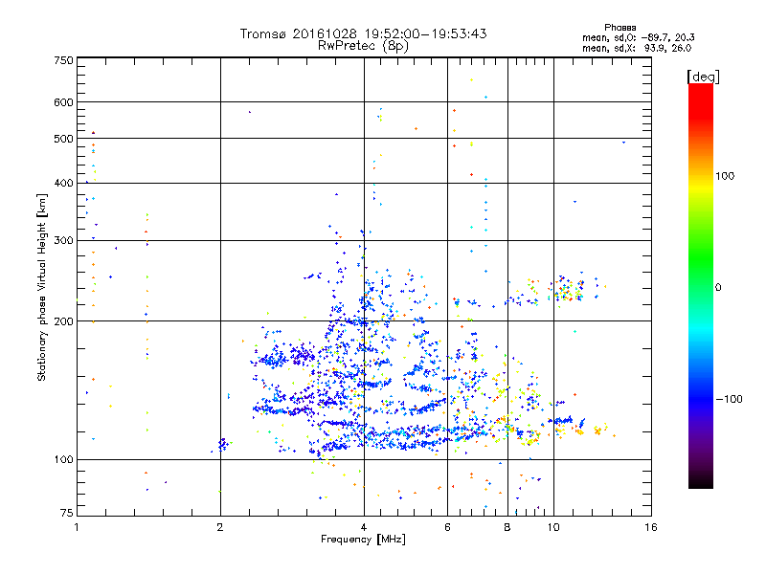
Task: Click the '75' y-axis tick label
Action: 67,513
